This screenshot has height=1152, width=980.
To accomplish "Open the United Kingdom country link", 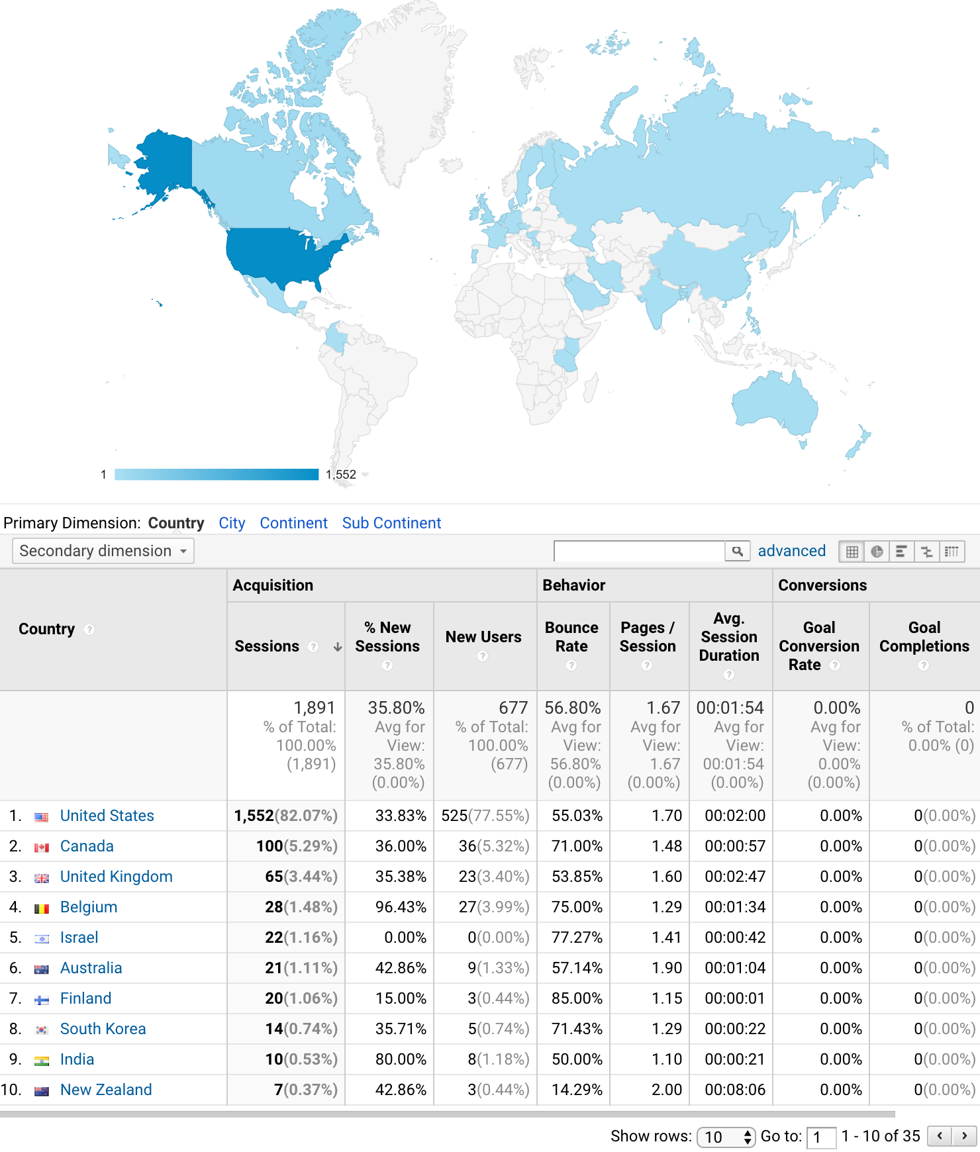I will pos(117,877).
